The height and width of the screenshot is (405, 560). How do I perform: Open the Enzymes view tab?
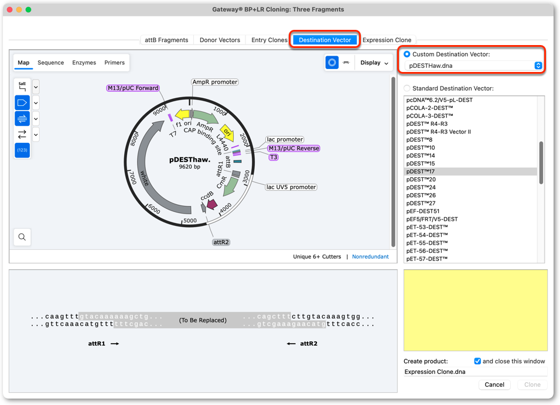[x=84, y=63]
